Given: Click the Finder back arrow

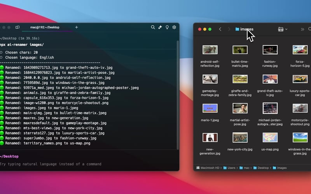Looking at the screenshot, I should pyautogui.click(x=220, y=29).
